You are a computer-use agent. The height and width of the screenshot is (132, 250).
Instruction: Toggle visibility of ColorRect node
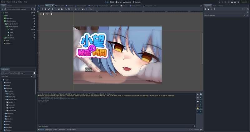click(34, 18)
